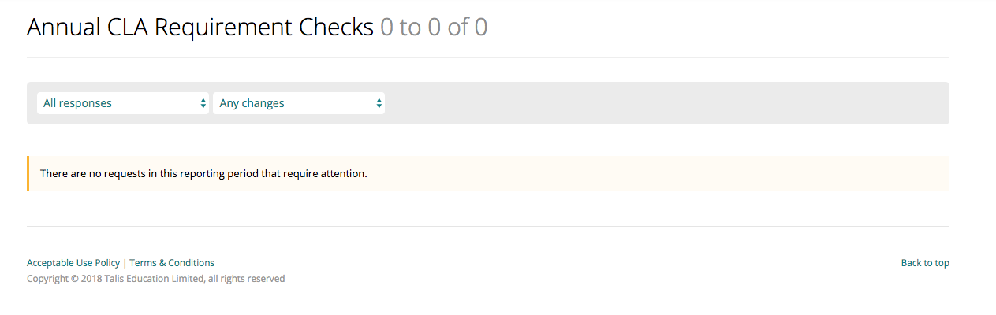Click the divider line below the page heading
Image resolution: width=996 pixels, height=315 pixels.
[488, 57]
